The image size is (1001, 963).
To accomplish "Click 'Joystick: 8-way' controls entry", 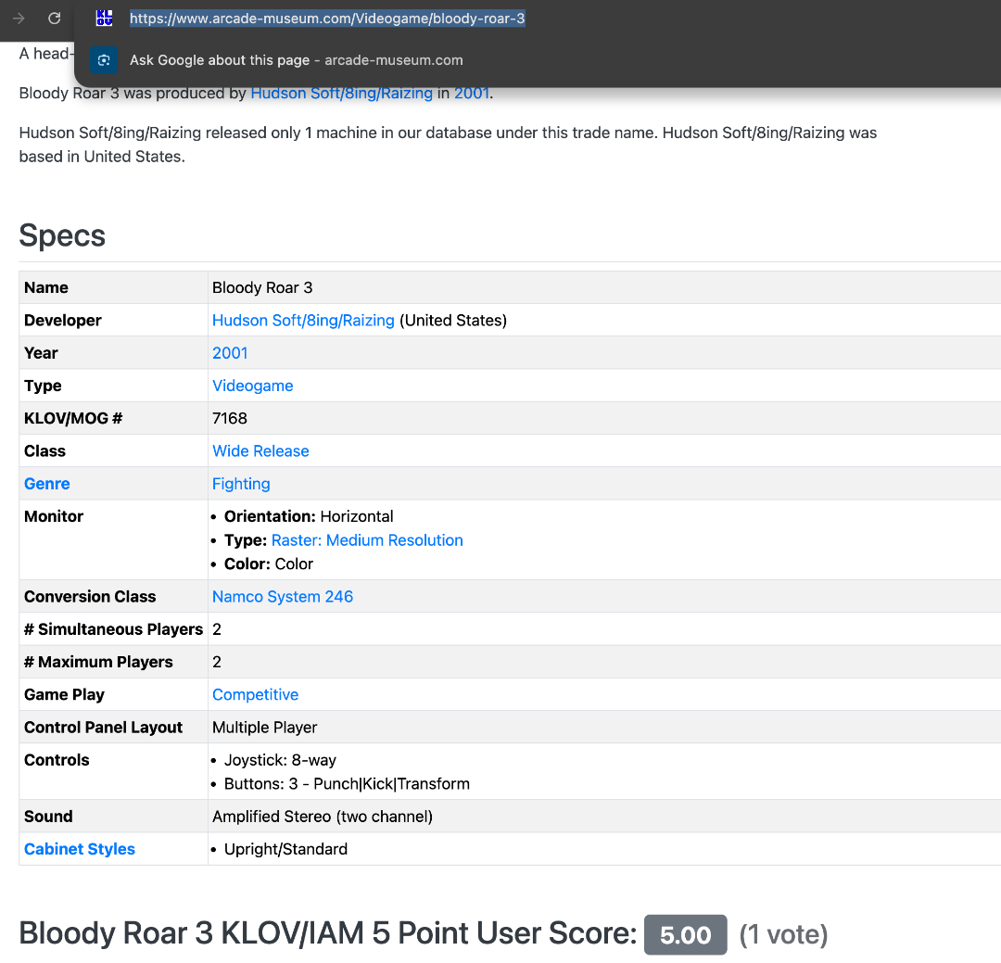I will tap(280, 760).
